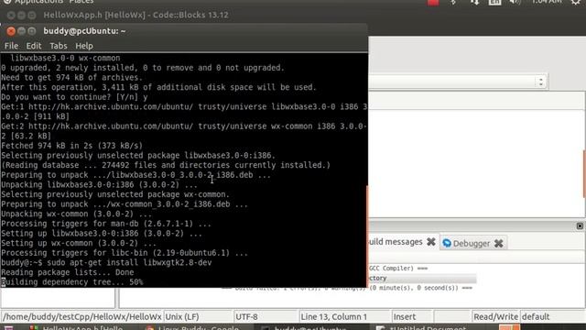The height and width of the screenshot is (330, 586).
Task: Click the Fetched 974 kB line
Action: 71,146
